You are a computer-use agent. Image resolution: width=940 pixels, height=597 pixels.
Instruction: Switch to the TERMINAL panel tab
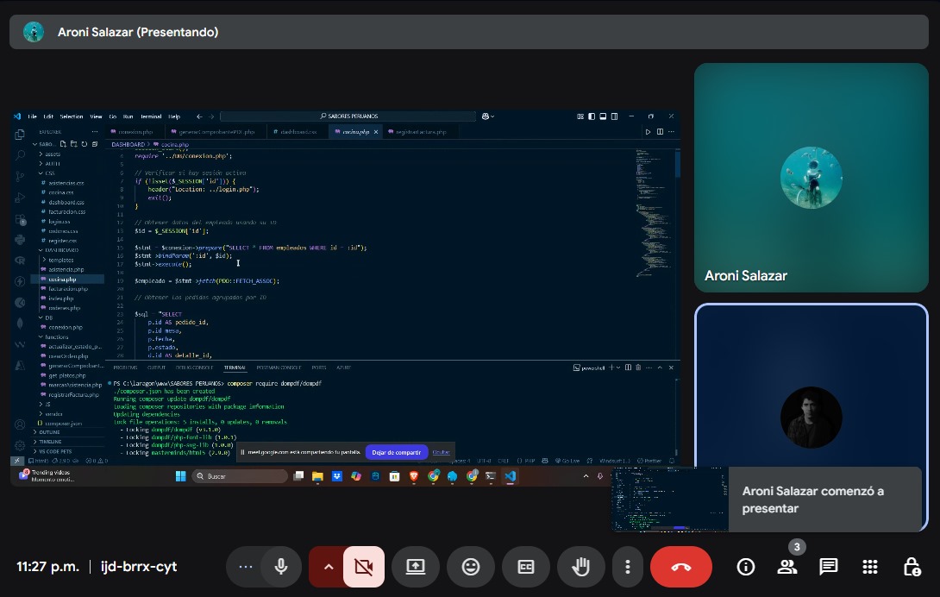click(x=235, y=368)
